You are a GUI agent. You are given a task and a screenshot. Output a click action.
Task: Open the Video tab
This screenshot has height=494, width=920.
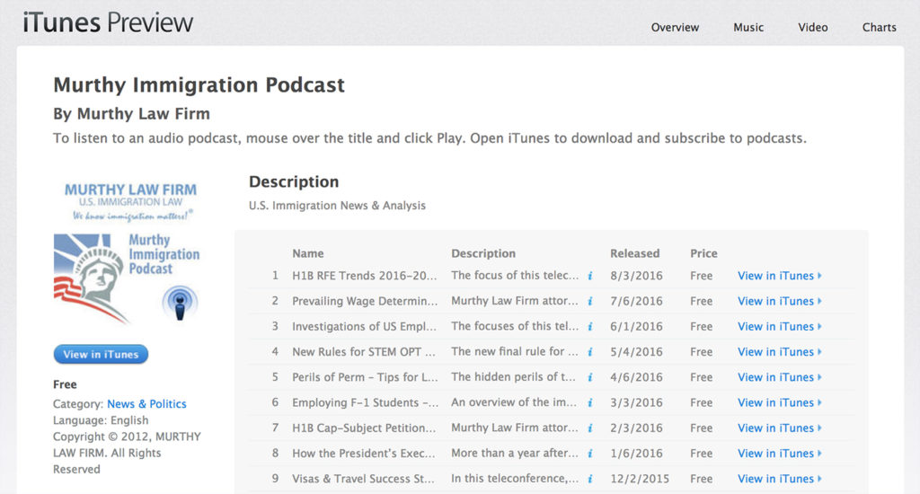[812, 28]
